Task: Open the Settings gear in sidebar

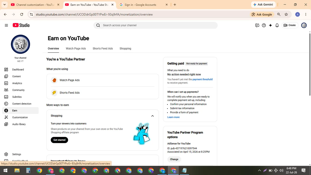Action: point(6,154)
